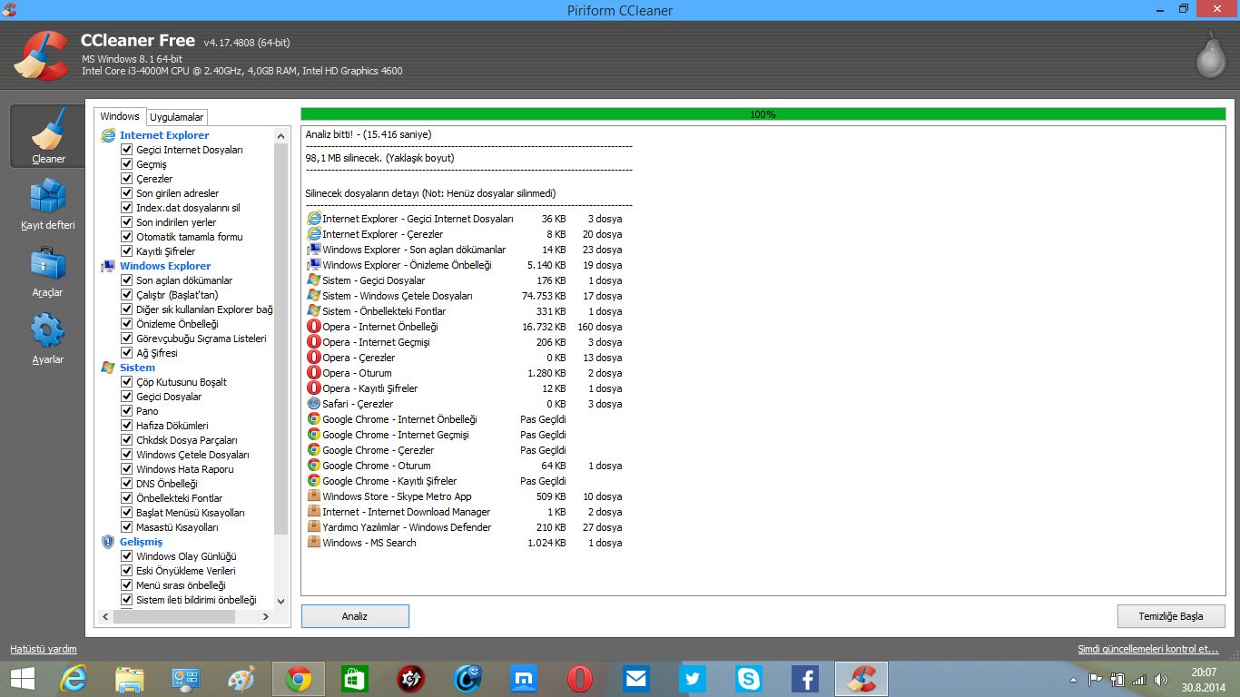Select the "Sistem - Önbellekteki Fontlar" result row
1240x697 pixels.
point(465,311)
